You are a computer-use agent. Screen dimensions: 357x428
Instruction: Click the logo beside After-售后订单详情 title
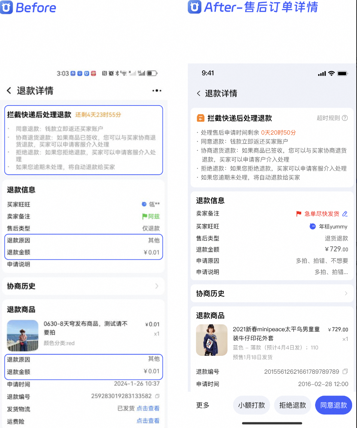coord(195,7)
